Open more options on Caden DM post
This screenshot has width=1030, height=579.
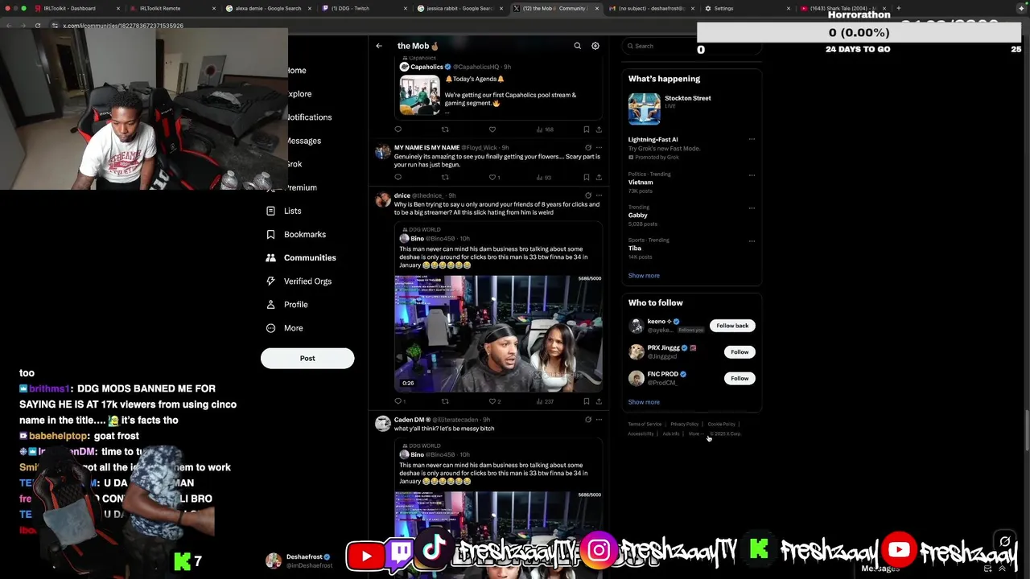pos(599,420)
